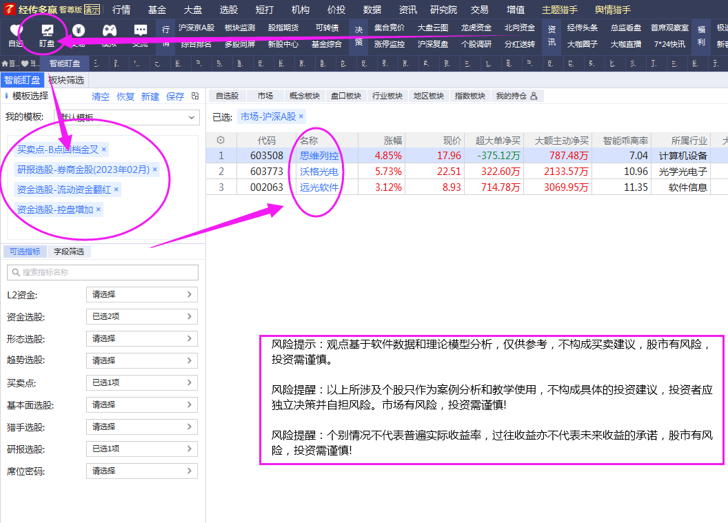Click the game controller simulation icon
This screenshot has width=728, height=523.
[x=109, y=30]
